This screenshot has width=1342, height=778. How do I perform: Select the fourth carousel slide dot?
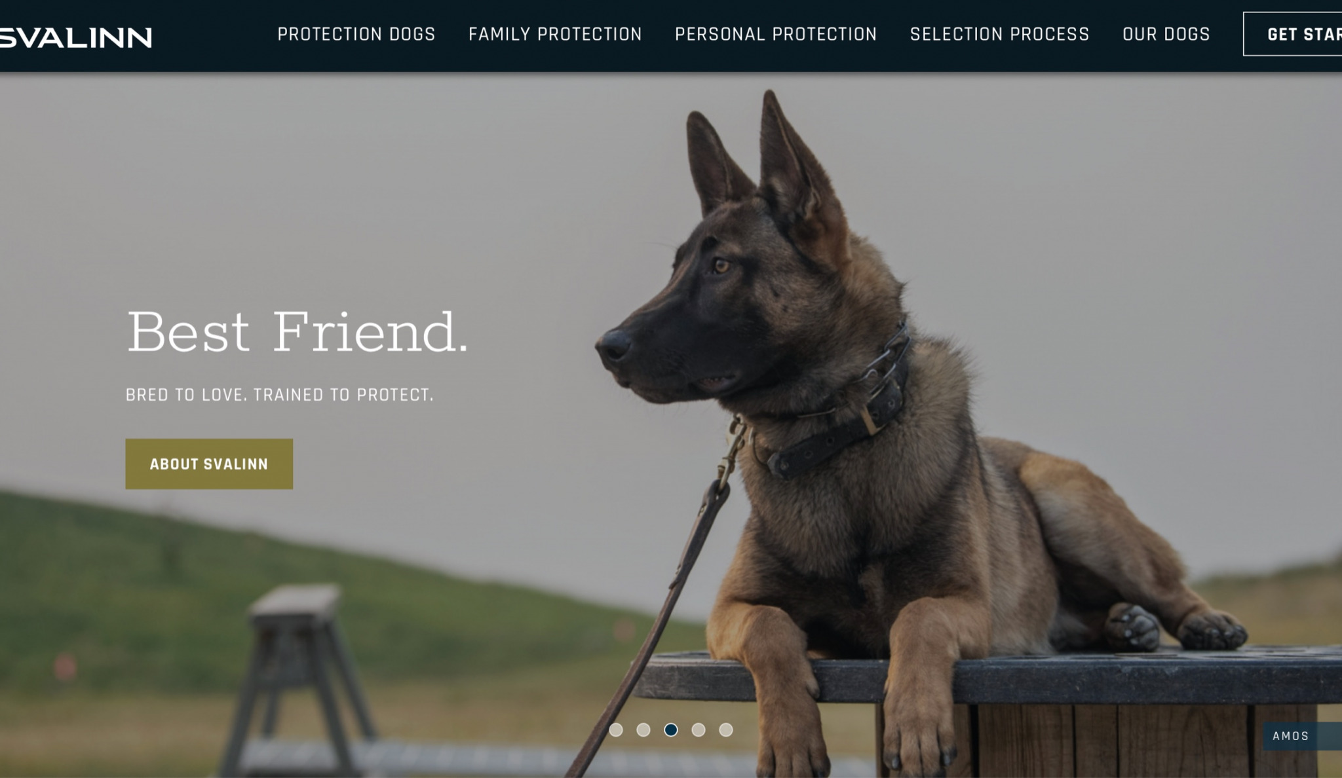(699, 730)
